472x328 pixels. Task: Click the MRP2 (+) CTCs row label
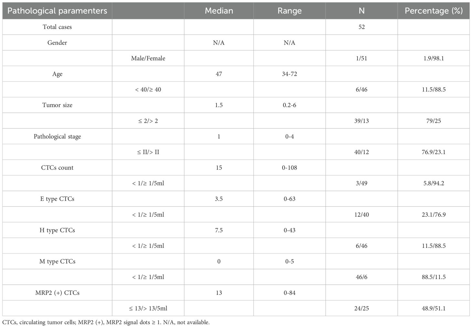pyautogui.click(x=57, y=293)
